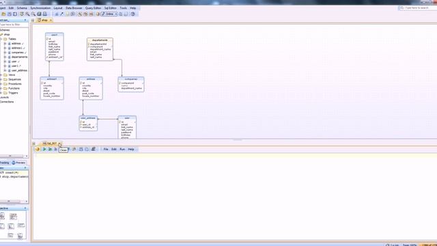Click the house_number column in the address1 table

pyautogui.click(x=52, y=96)
